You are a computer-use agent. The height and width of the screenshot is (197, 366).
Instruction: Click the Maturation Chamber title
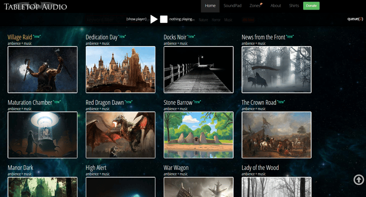(x=30, y=103)
